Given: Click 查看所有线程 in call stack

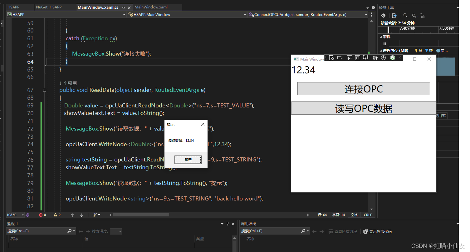Looking at the screenshot, I should (343, 231).
